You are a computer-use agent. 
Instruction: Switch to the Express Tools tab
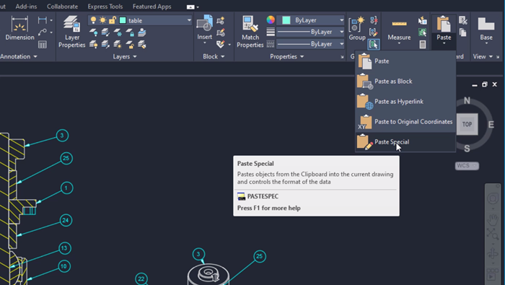coord(105,6)
